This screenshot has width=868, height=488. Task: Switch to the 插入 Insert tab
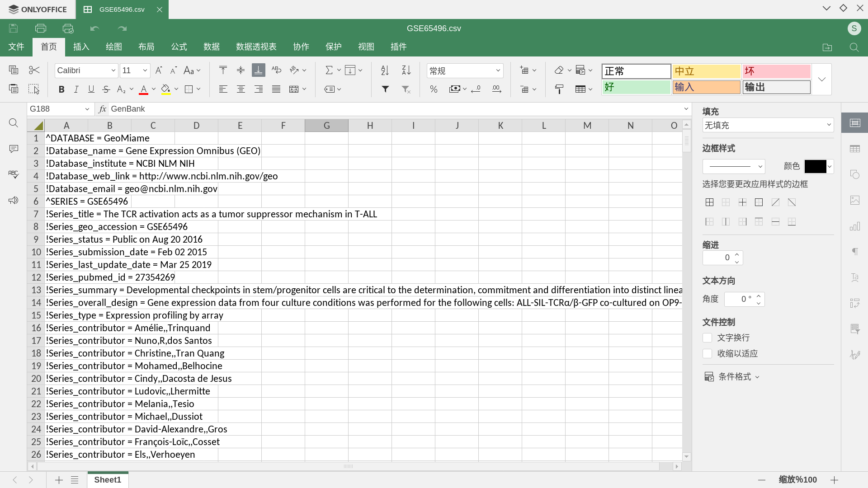point(81,47)
